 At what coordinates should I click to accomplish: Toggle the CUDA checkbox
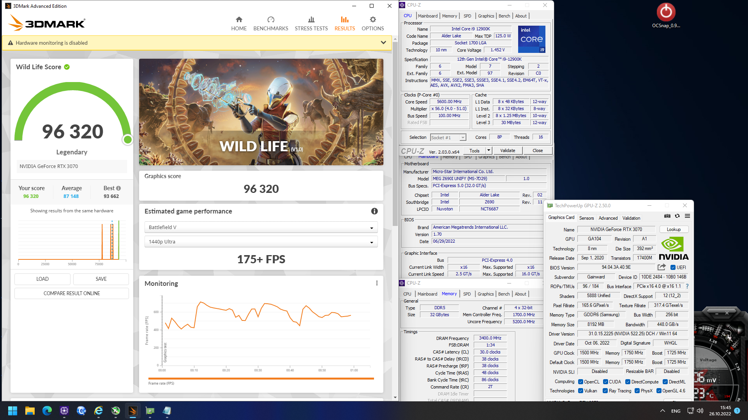(x=605, y=382)
